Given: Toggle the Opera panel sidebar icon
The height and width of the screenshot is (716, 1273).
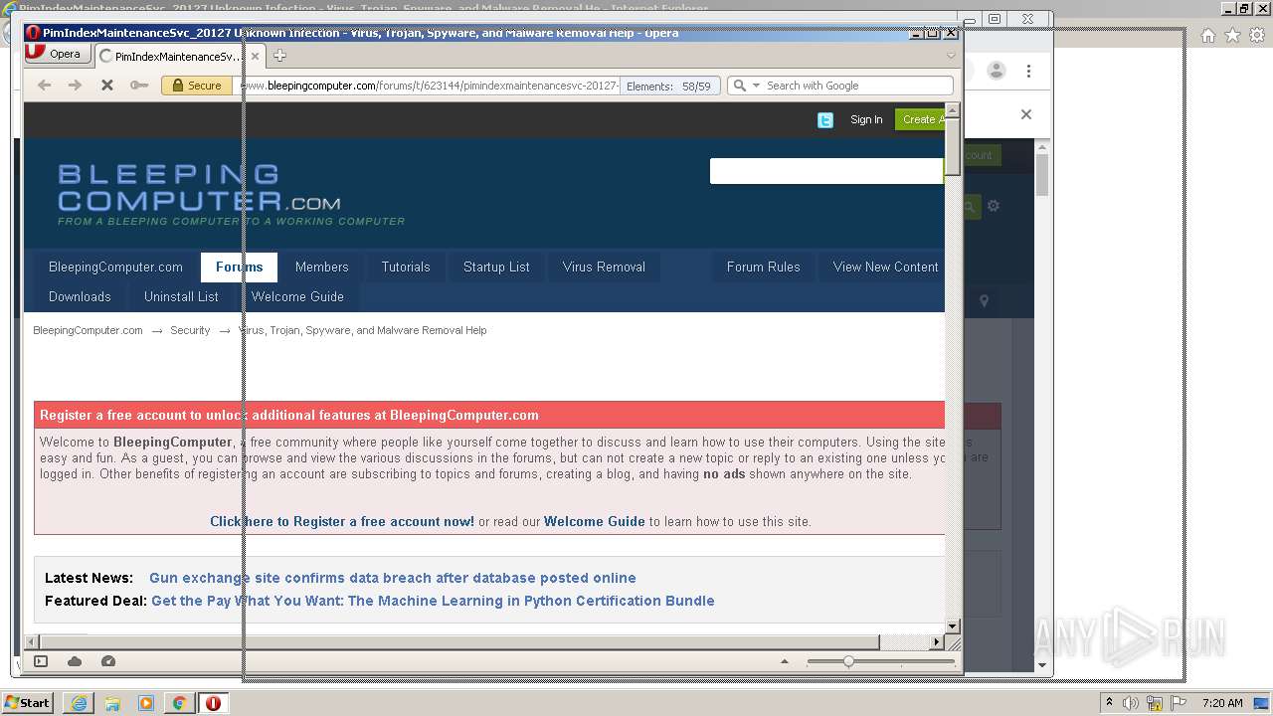Looking at the screenshot, I should pos(41,661).
